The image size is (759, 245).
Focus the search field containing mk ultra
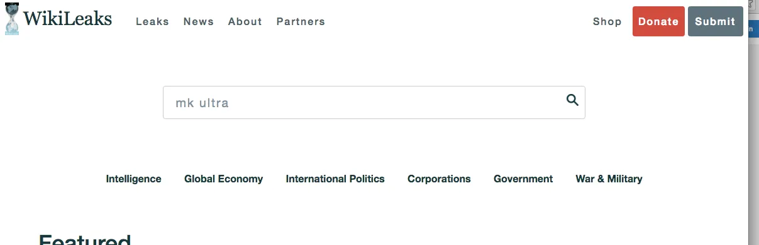(374, 103)
